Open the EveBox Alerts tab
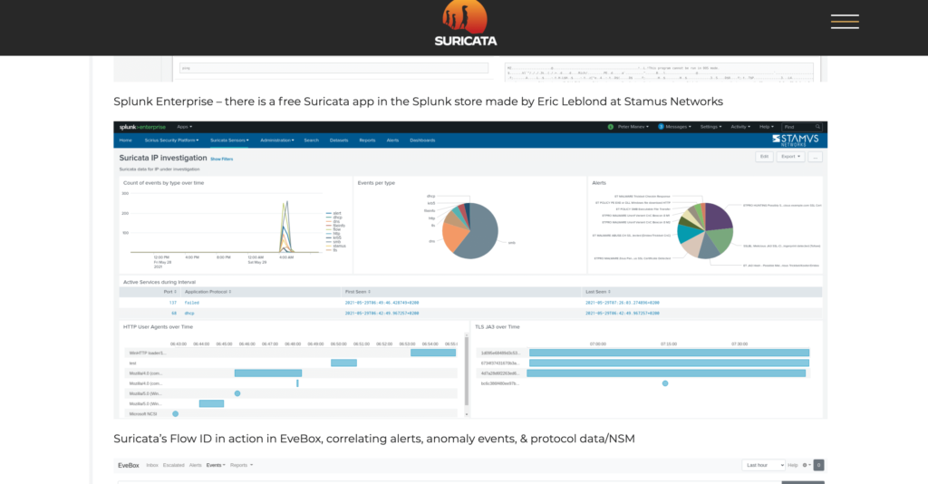The height and width of the screenshot is (484, 928). (196, 465)
